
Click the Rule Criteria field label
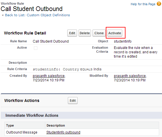pos(17,69)
